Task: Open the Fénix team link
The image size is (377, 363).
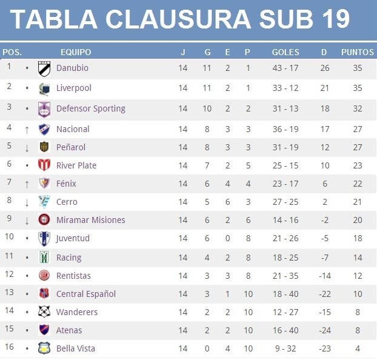Action: (x=66, y=184)
